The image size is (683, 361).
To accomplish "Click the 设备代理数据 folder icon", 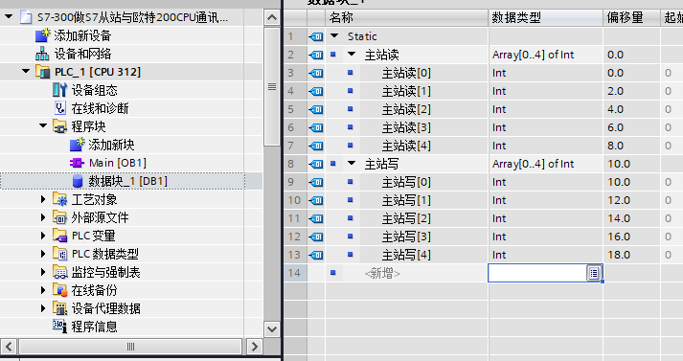I will click(59, 308).
